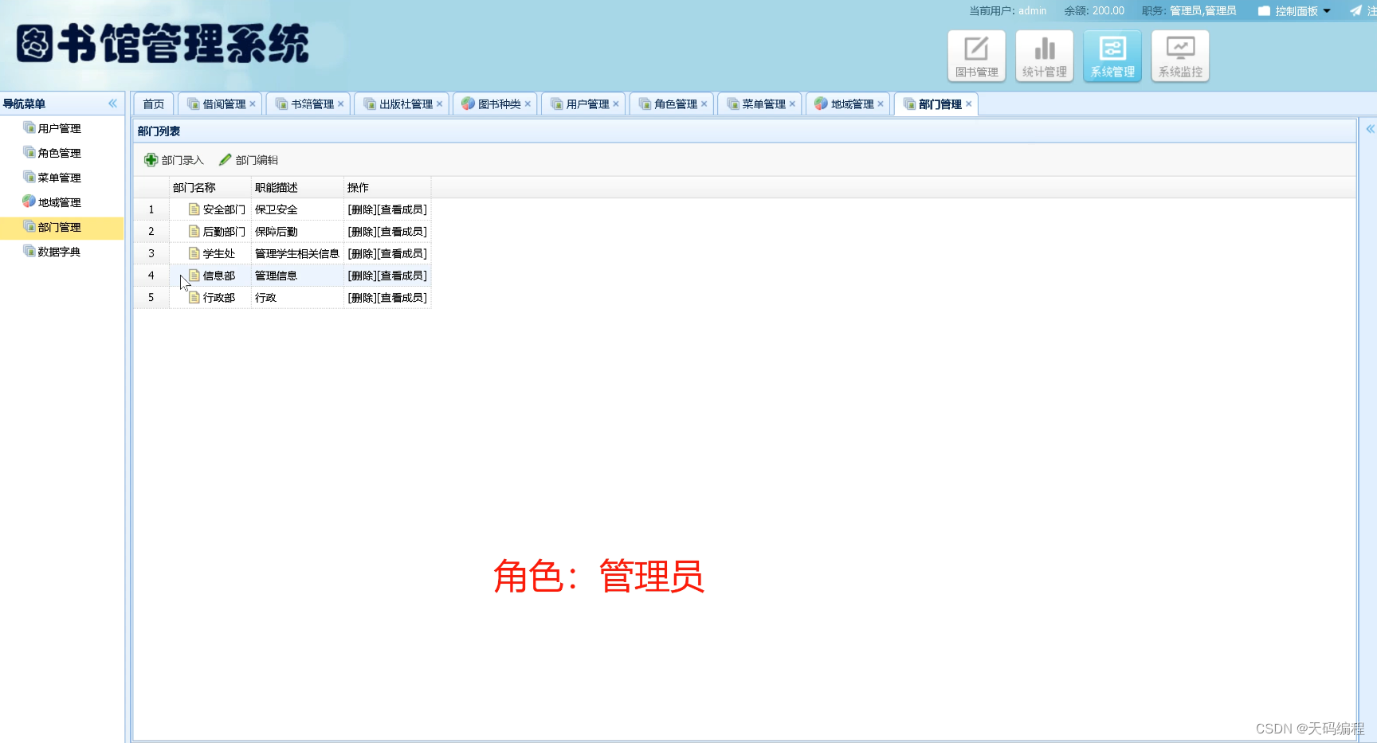Click the icon next to sidebar 用户管理
Viewport: 1377px width, 743px height.
click(29, 127)
